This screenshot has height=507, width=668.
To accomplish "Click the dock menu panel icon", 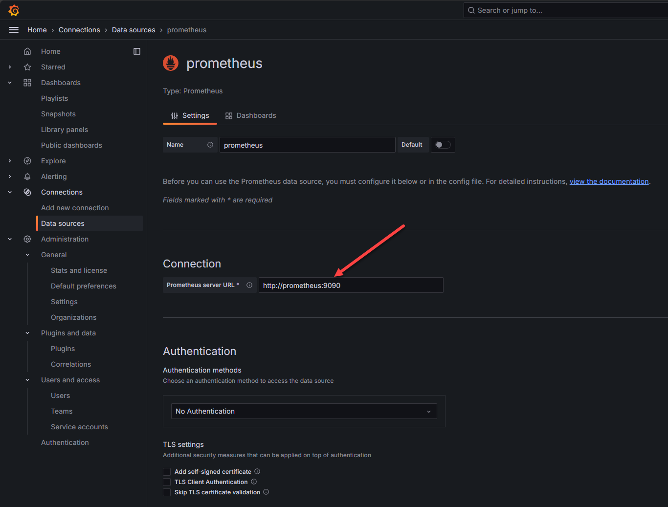I will (137, 51).
